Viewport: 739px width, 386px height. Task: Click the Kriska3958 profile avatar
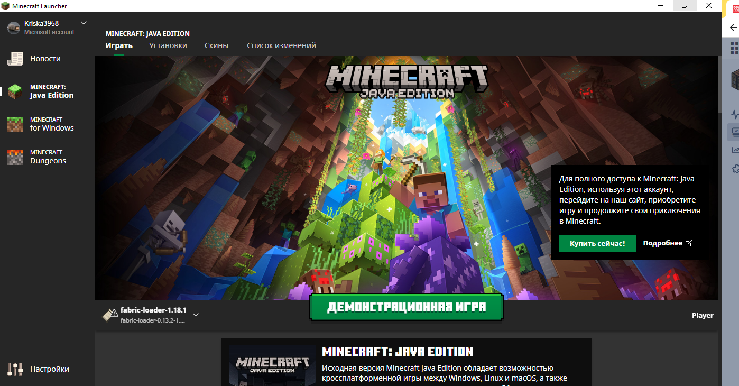coord(14,27)
